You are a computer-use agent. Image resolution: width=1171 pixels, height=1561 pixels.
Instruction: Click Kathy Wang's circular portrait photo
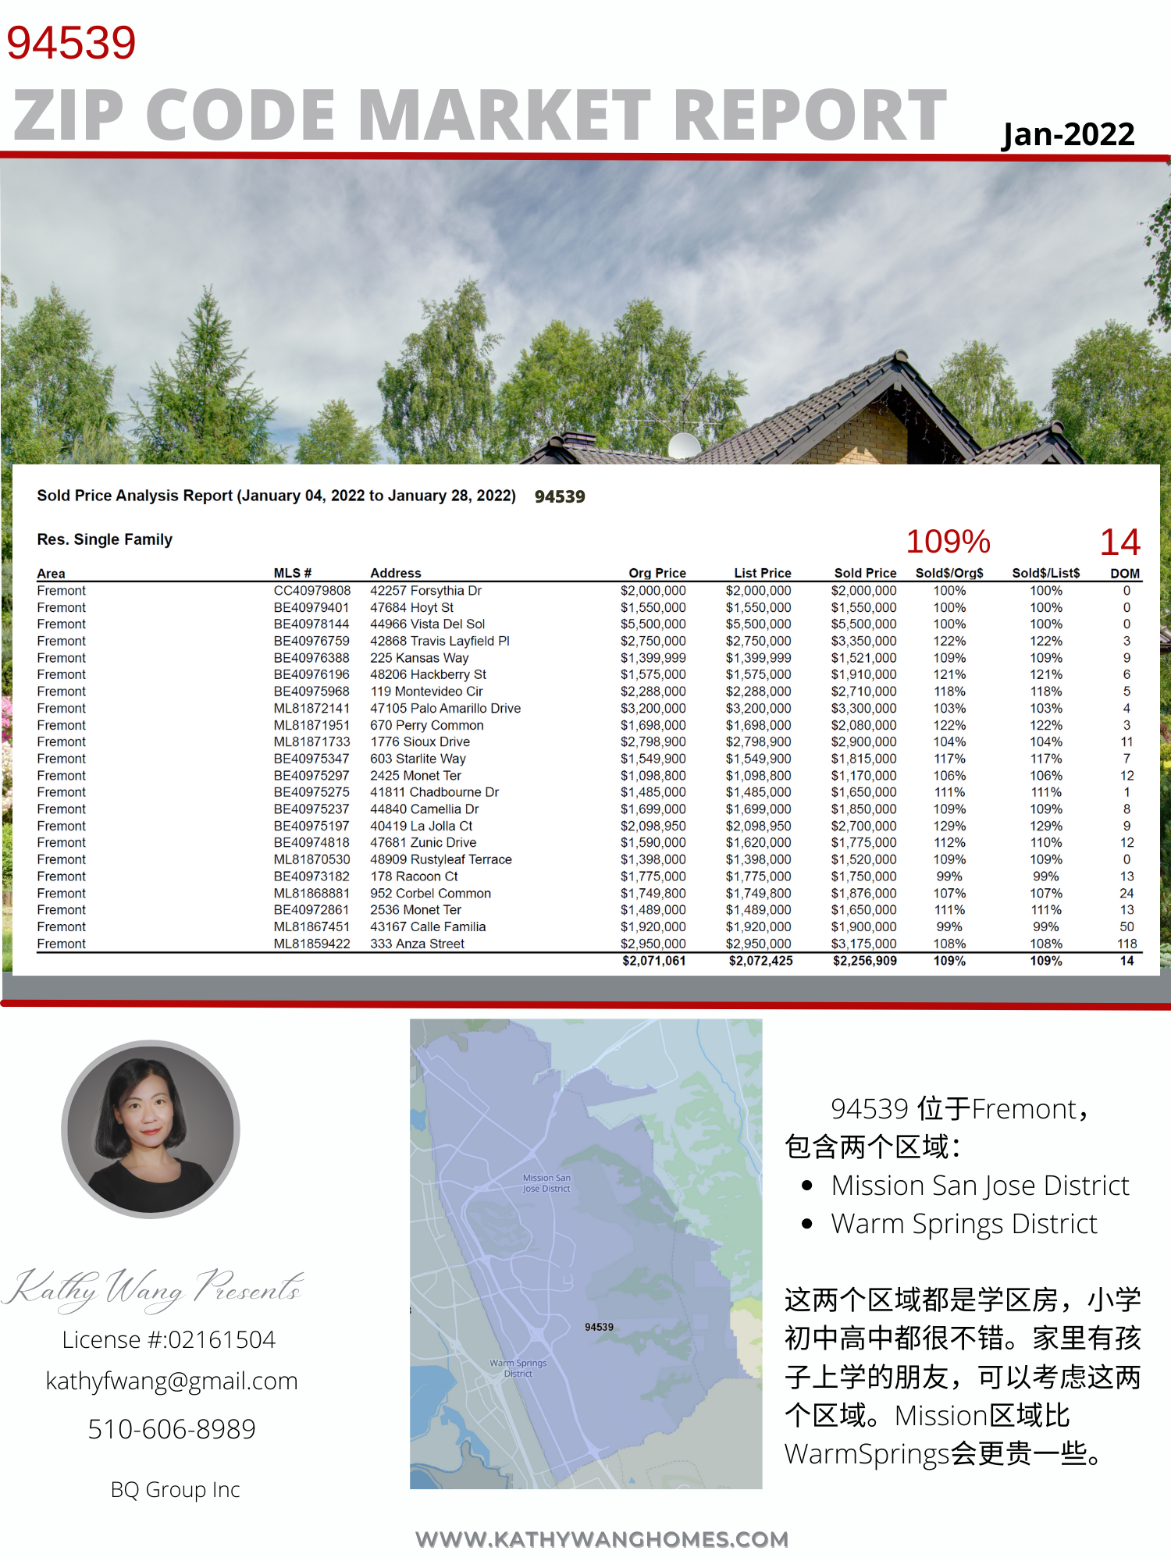[151, 1129]
